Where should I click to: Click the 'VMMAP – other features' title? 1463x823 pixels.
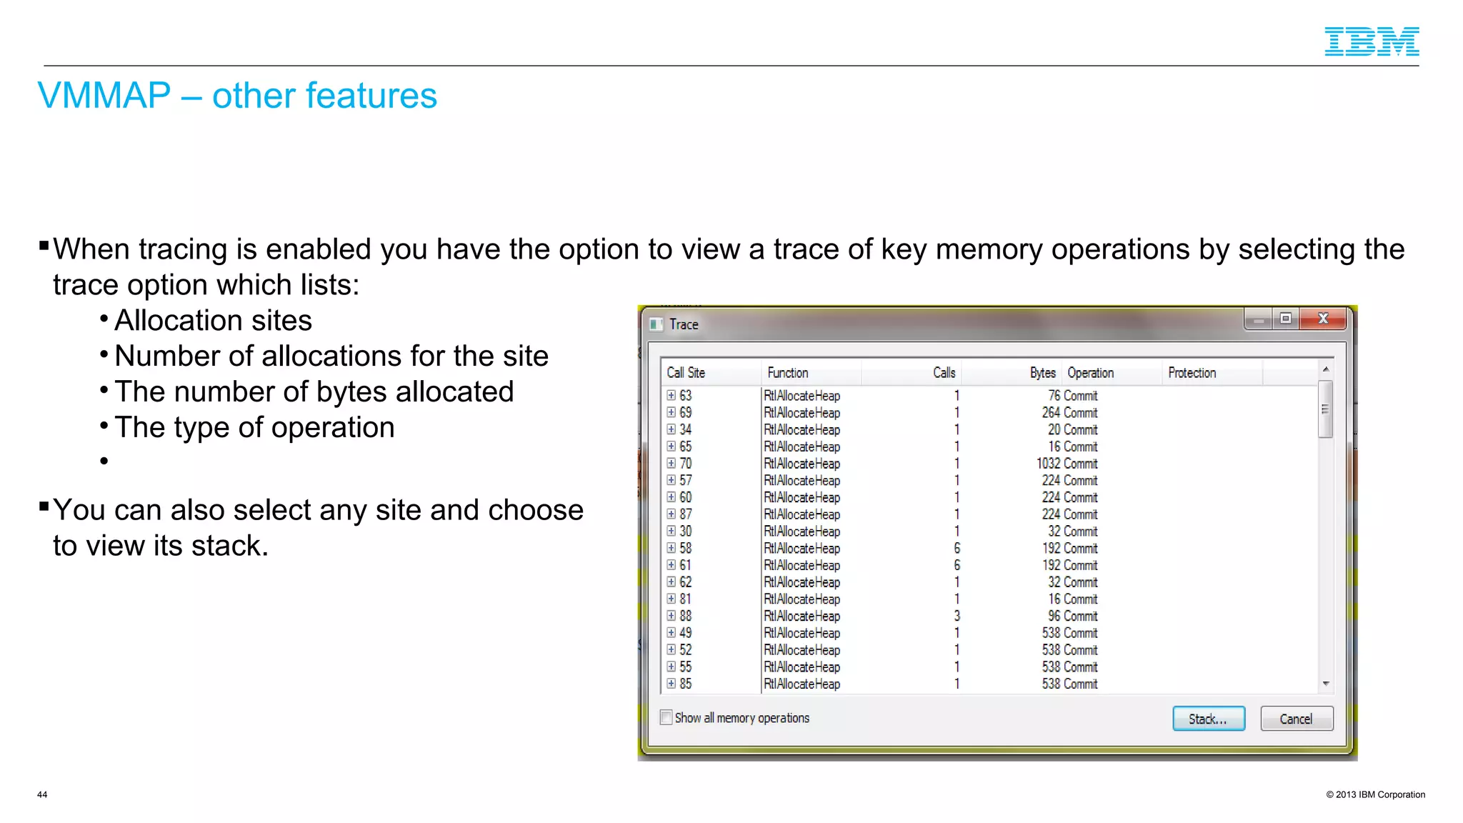click(x=237, y=96)
